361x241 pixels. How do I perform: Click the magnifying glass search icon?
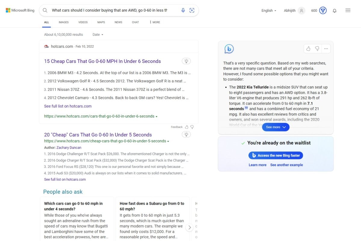point(45,10)
